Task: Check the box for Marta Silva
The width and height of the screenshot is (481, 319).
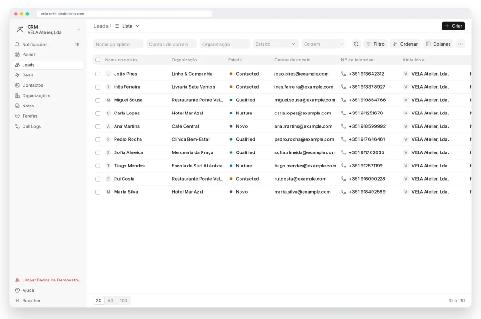Action: click(98, 192)
